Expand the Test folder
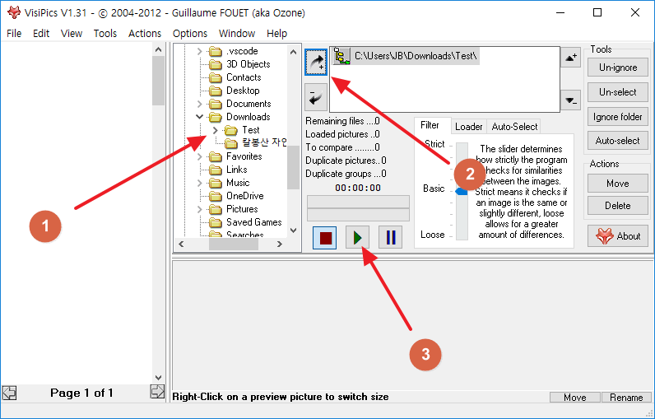Viewport: 655px width, 419px height. [215, 130]
